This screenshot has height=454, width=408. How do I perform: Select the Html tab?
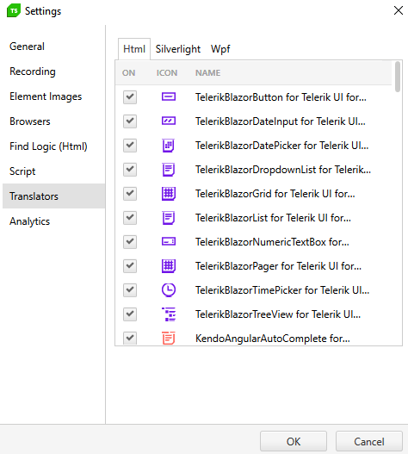[x=134, y=49]
